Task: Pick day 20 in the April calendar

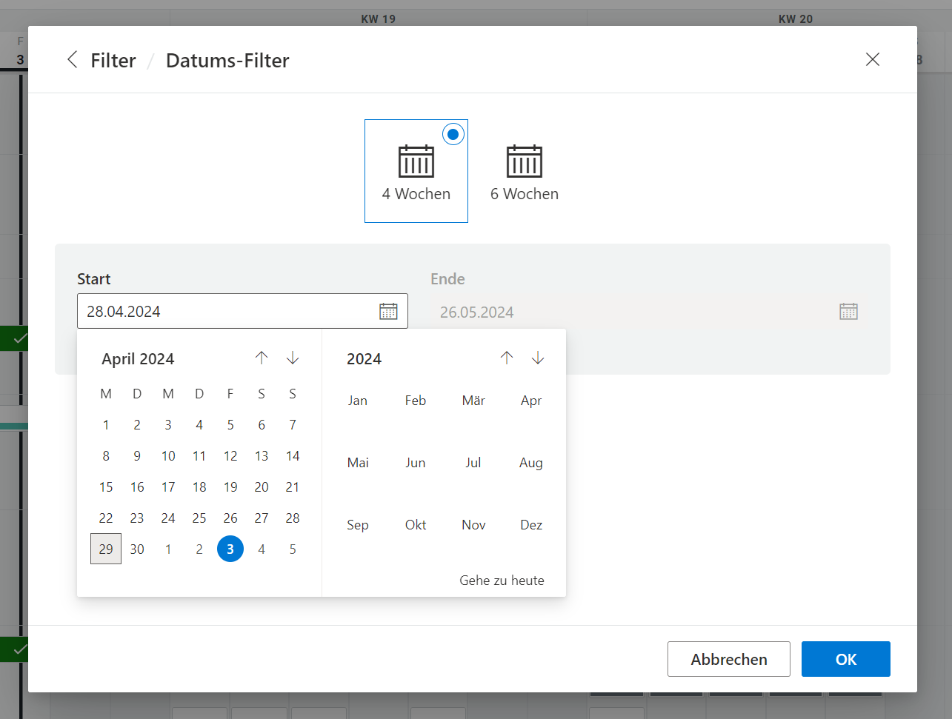Action: [262, 487]
